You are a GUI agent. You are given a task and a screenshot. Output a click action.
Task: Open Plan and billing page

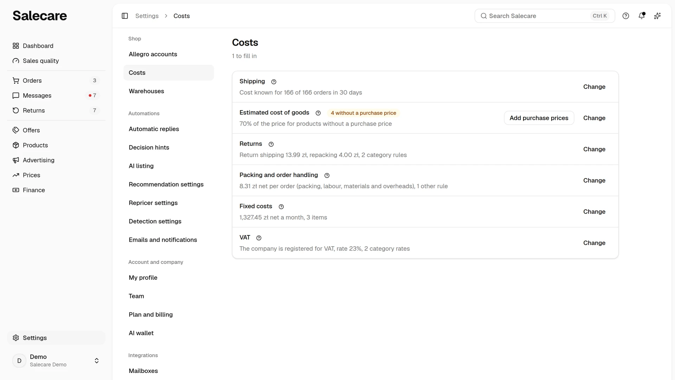pyautogui.click(x=168, y=315)
